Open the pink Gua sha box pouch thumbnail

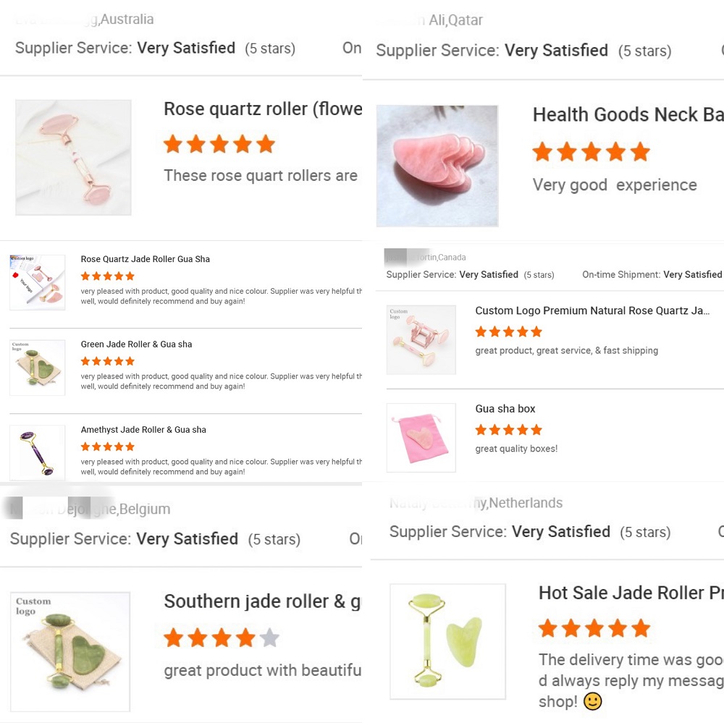pyautogui.click(x=421, y=437)
